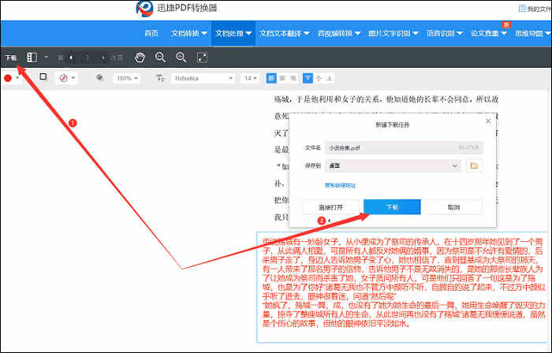
Task: Toggle fullscreen view icon
Action: point(203,58)
